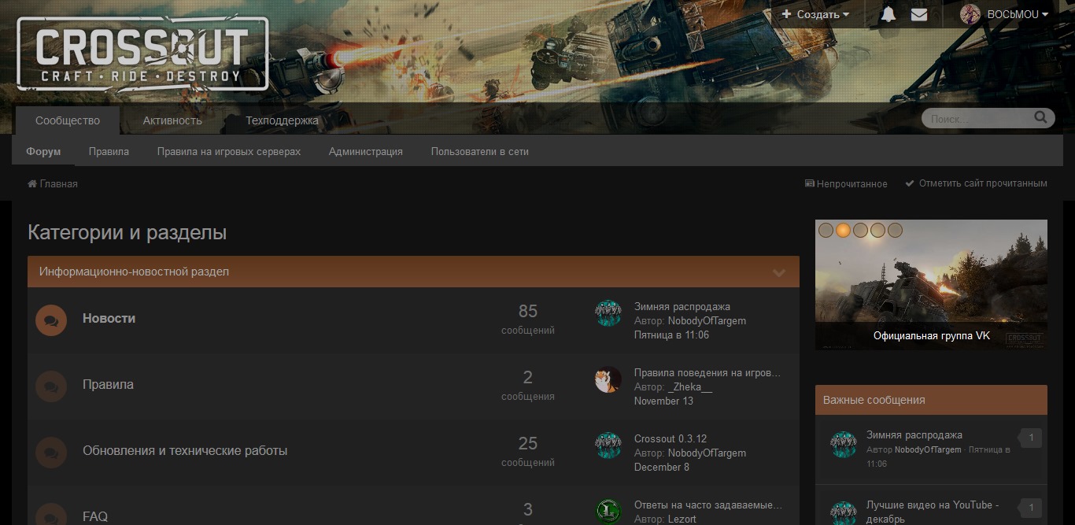Switch to the Сообщество tab
The height and width of the screenshot is (525, 1075).
68,120
